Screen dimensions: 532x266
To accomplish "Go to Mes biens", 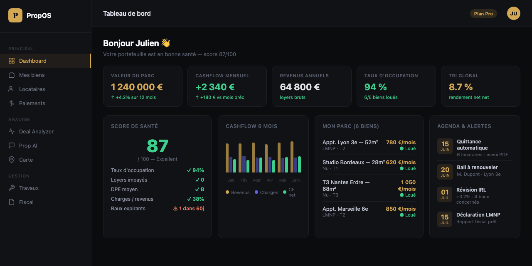I will (45, 75).
